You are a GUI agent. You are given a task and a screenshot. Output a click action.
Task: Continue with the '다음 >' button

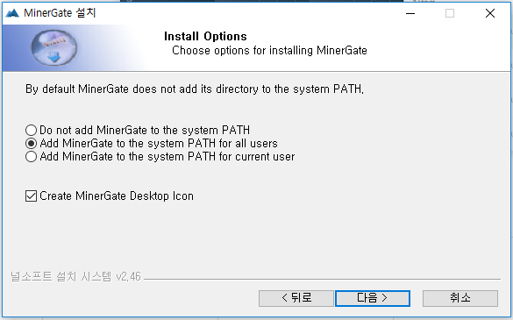pos(373,298)
